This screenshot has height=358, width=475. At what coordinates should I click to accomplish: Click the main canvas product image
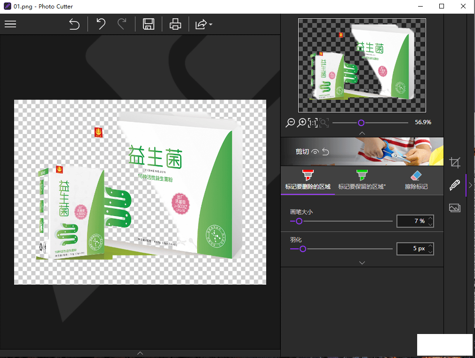coord(140,192)
